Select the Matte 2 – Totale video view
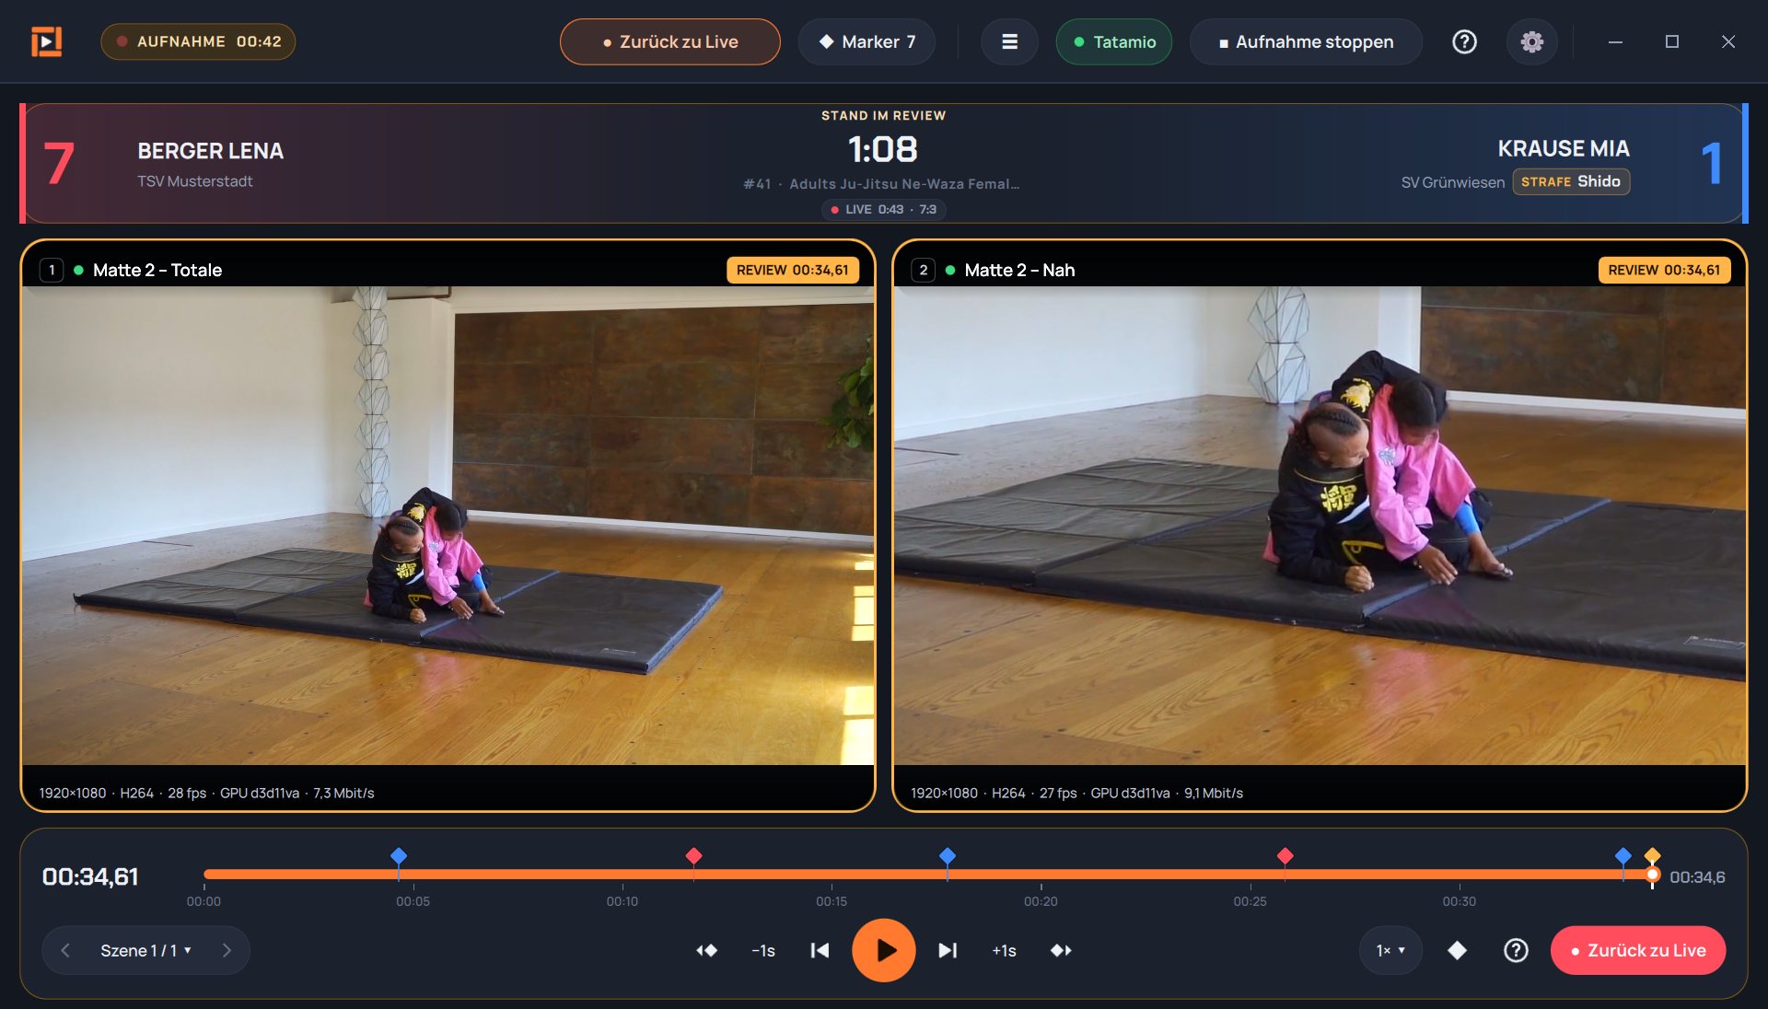Viewport: 1768px width, 1009px height. tap(448, 526)
